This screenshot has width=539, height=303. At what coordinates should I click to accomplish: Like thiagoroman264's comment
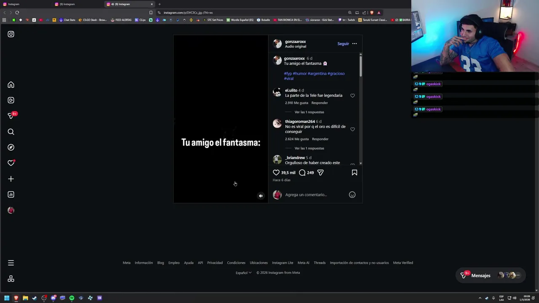tap(352, 129)
